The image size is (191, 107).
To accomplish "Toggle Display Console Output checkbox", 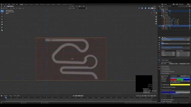I will [162, 102].
